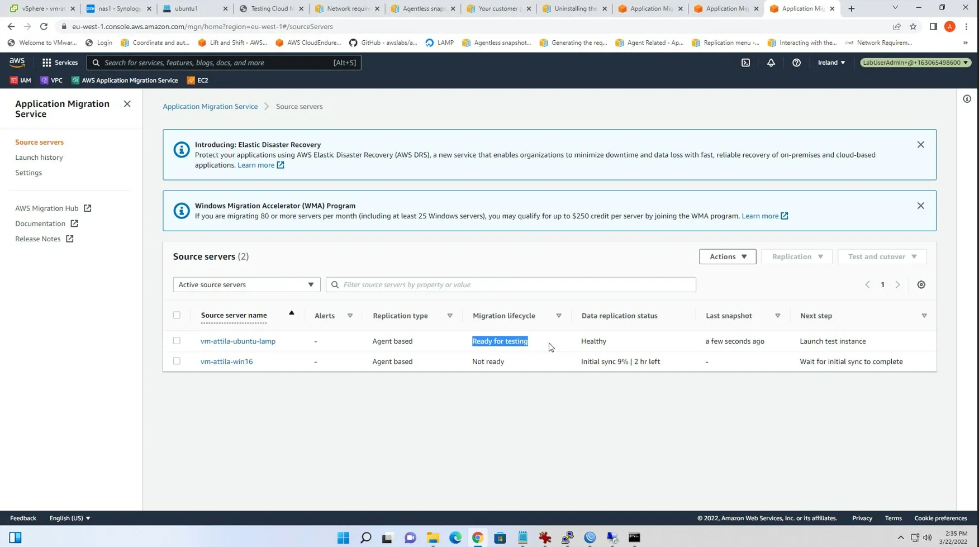Open the vm-attila-win16 server link
Viewport: 979px width, 547px height.
[x=226, y=362]
